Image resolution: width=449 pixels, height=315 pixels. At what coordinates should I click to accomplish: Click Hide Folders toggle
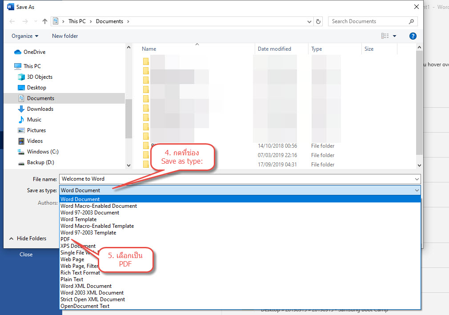coord(28,238)
